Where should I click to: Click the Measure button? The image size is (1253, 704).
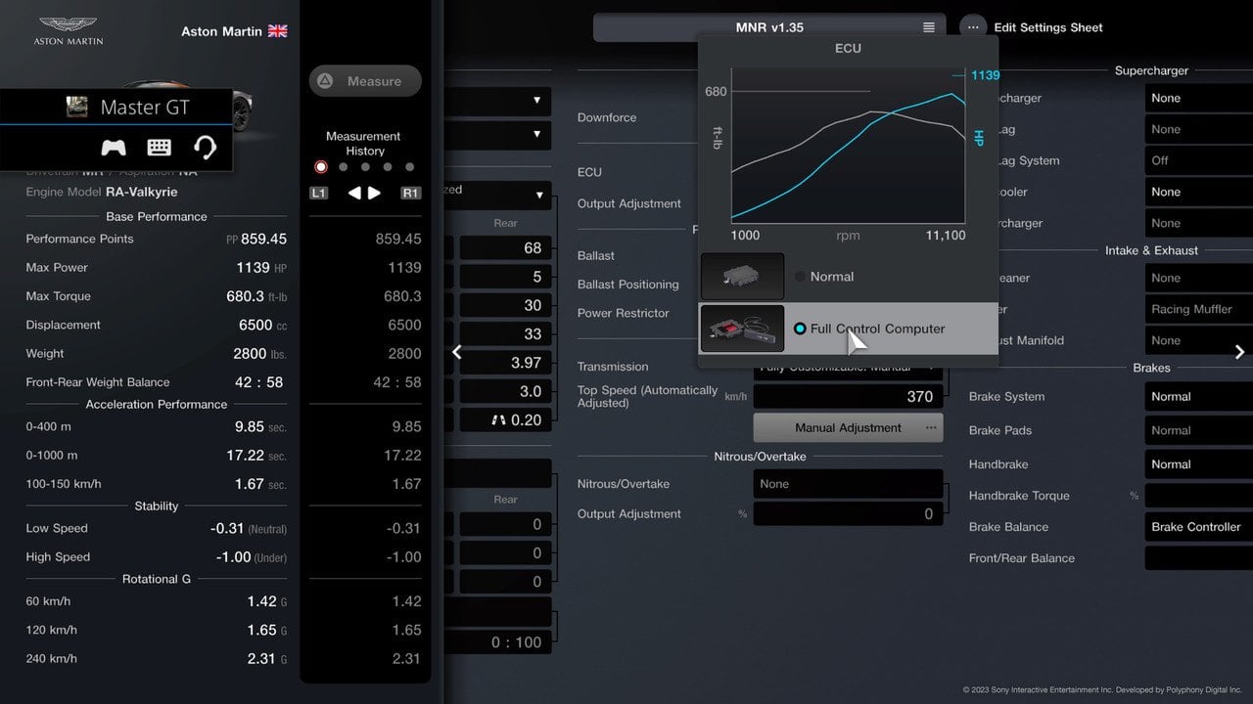tap(365, 81)
